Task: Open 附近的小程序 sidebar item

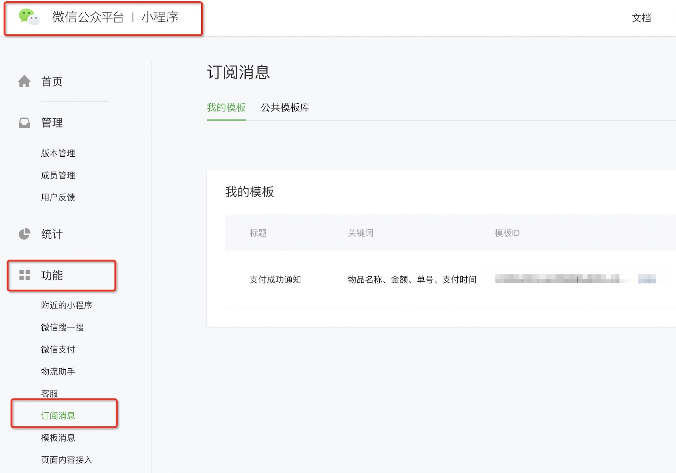Action: coord(67,305)
